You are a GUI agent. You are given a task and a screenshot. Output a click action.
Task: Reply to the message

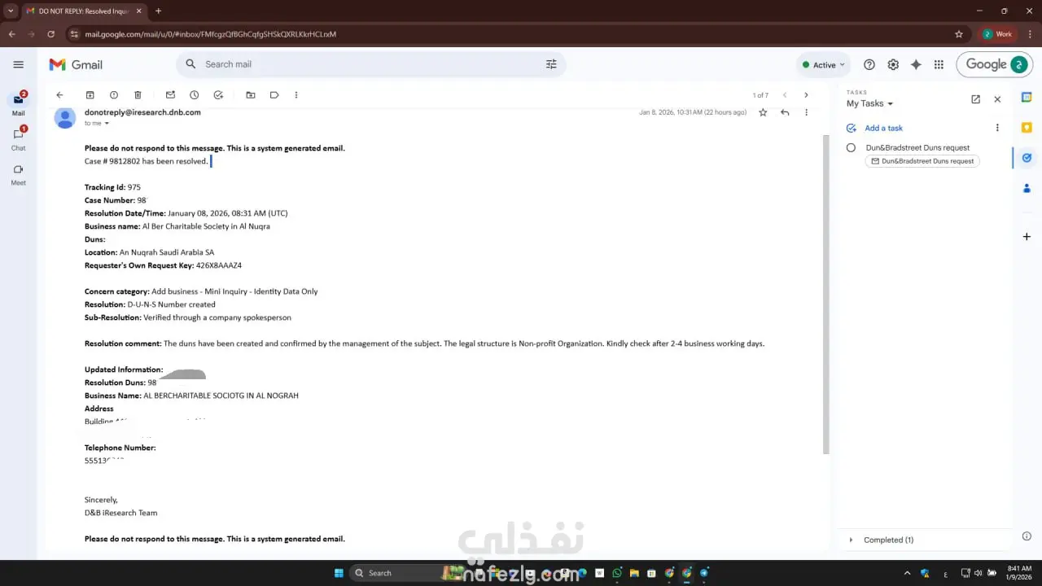[x=785, y=112]
